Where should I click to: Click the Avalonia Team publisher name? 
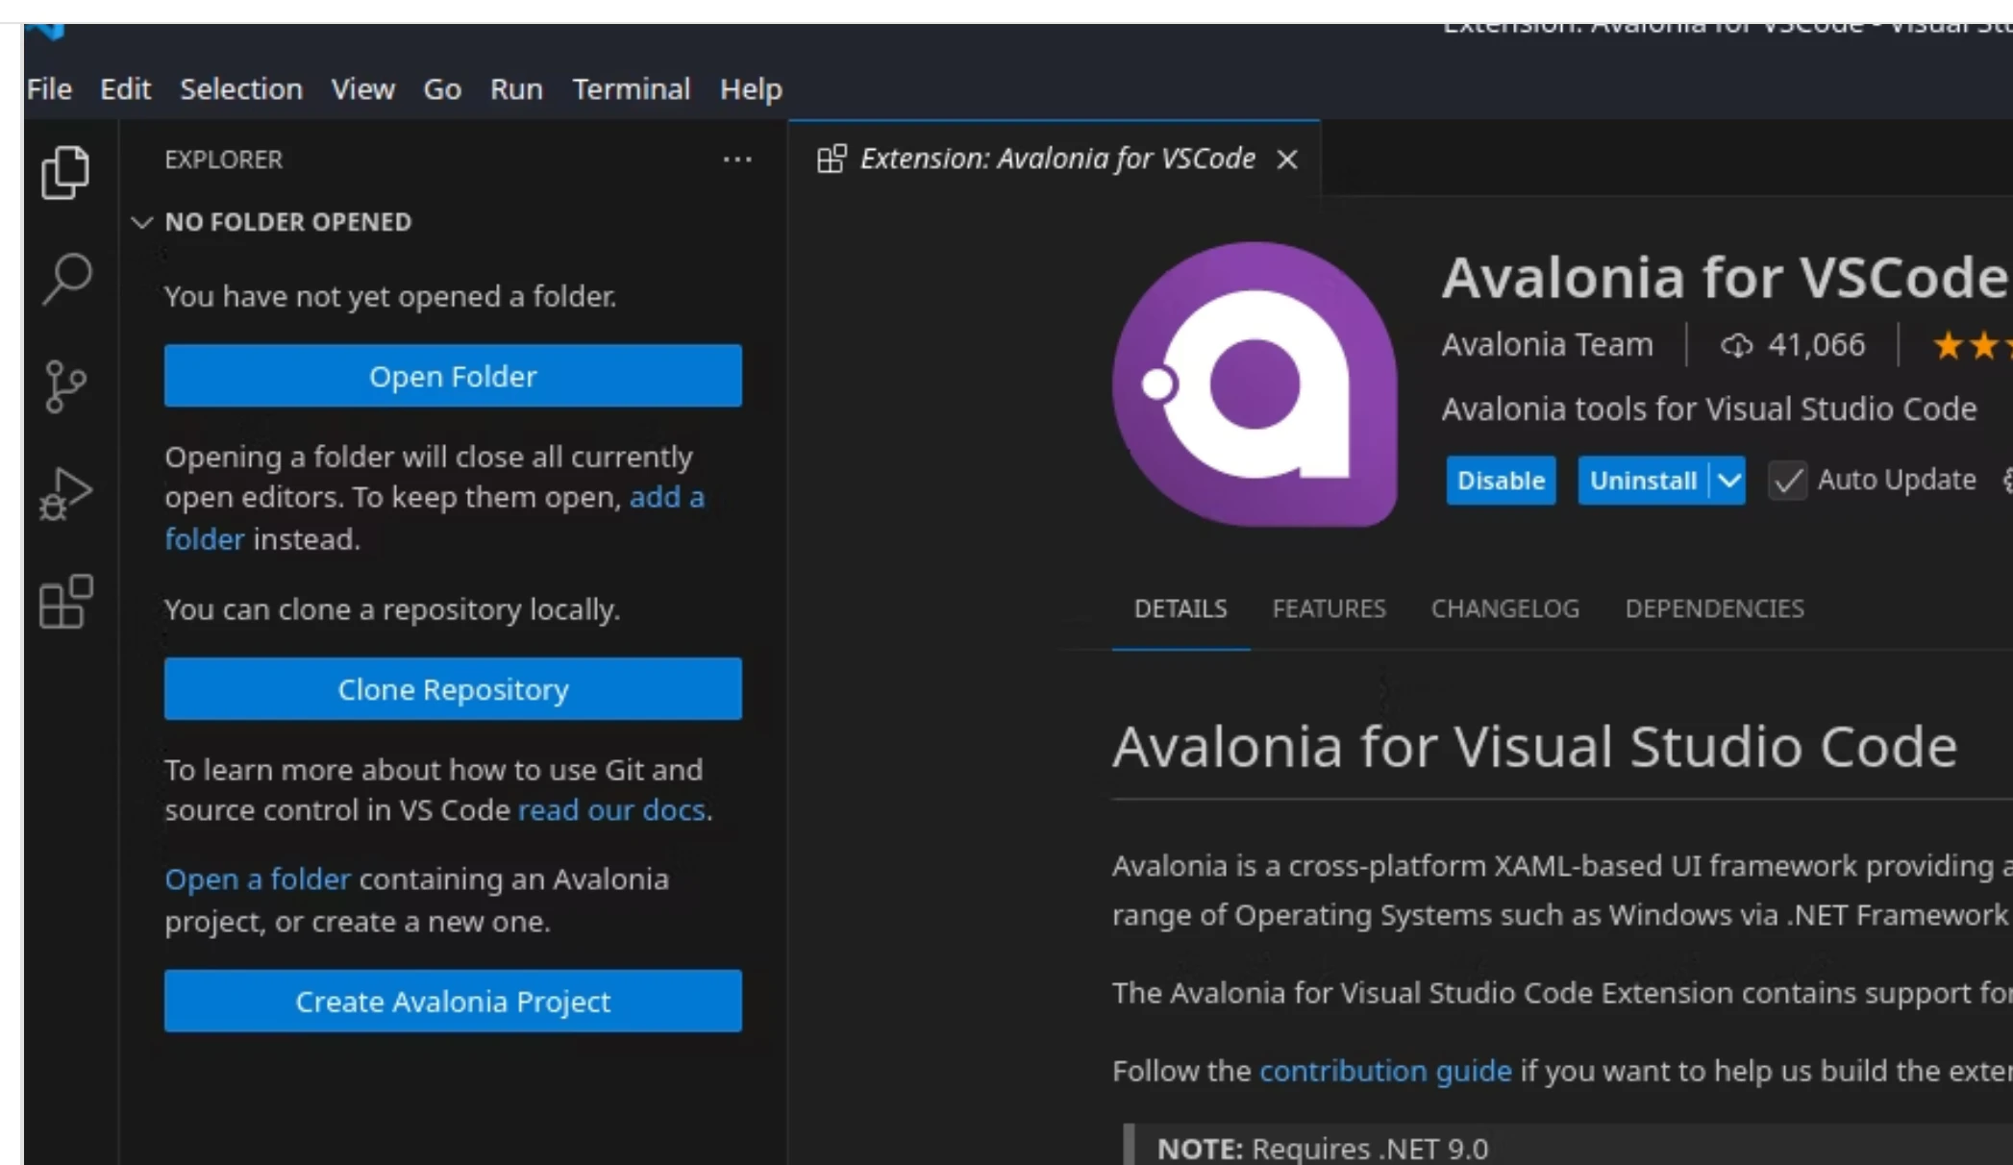1548,345
